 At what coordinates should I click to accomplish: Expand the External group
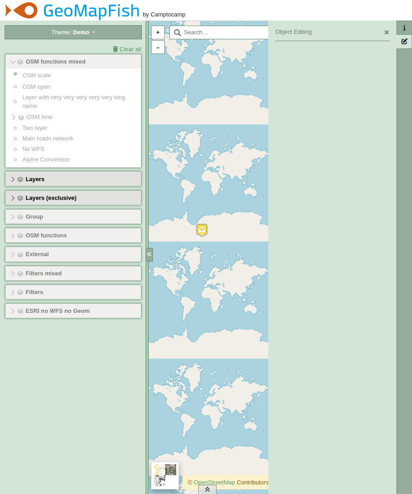(13, 255)
